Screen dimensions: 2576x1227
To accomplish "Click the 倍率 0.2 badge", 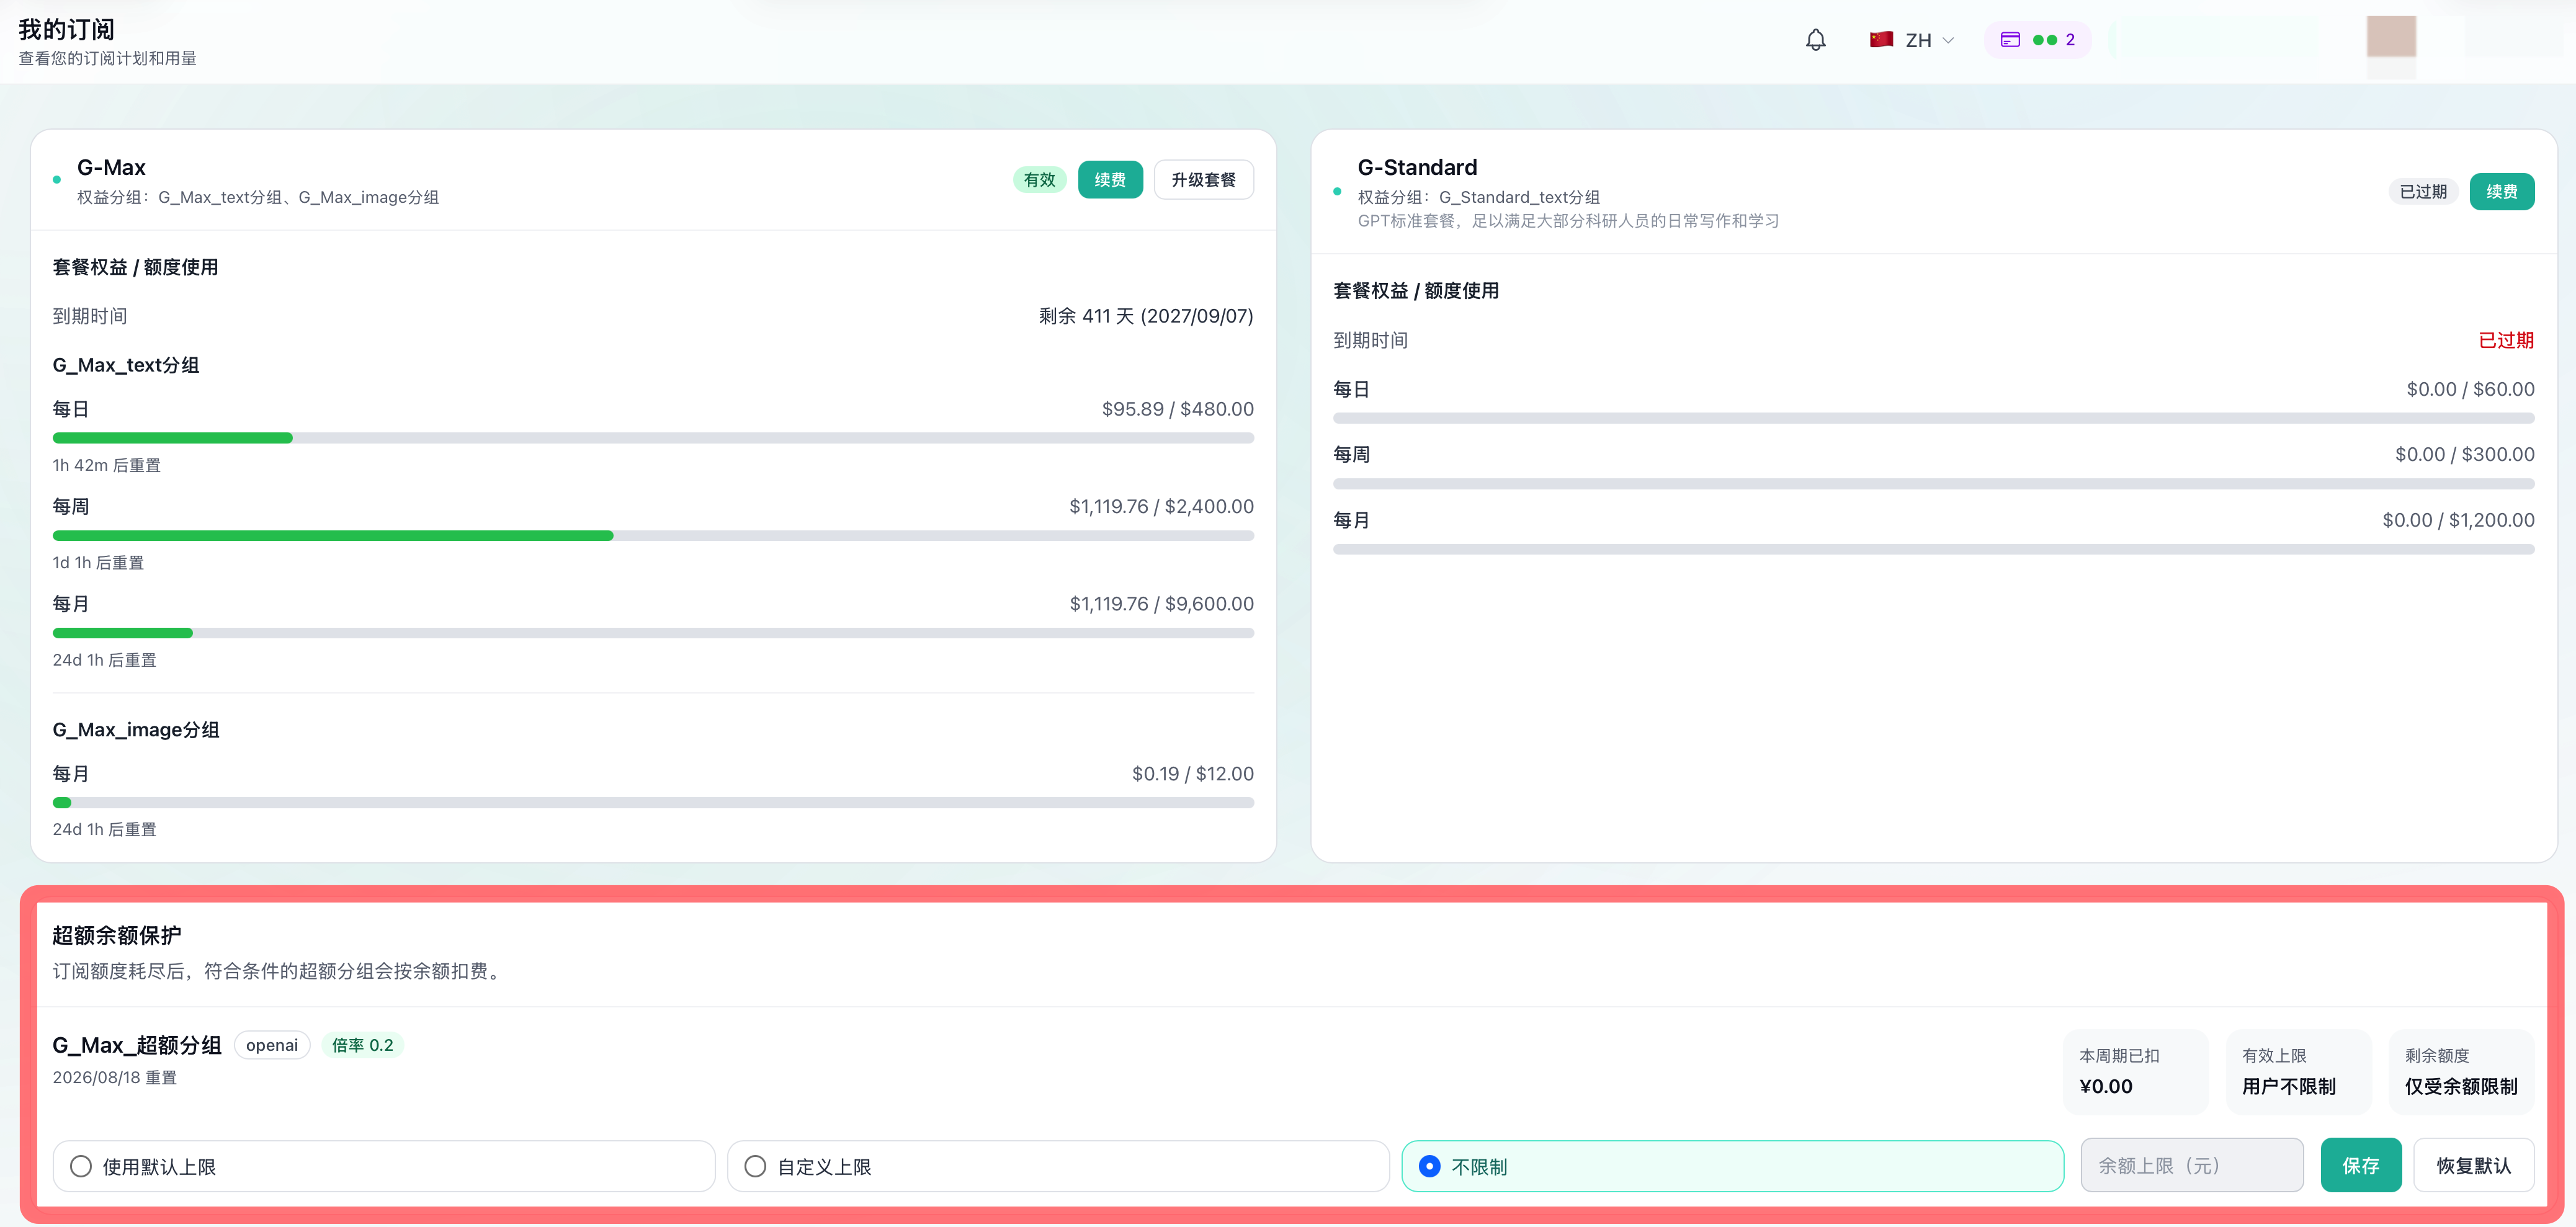I will pos(362,1045).
